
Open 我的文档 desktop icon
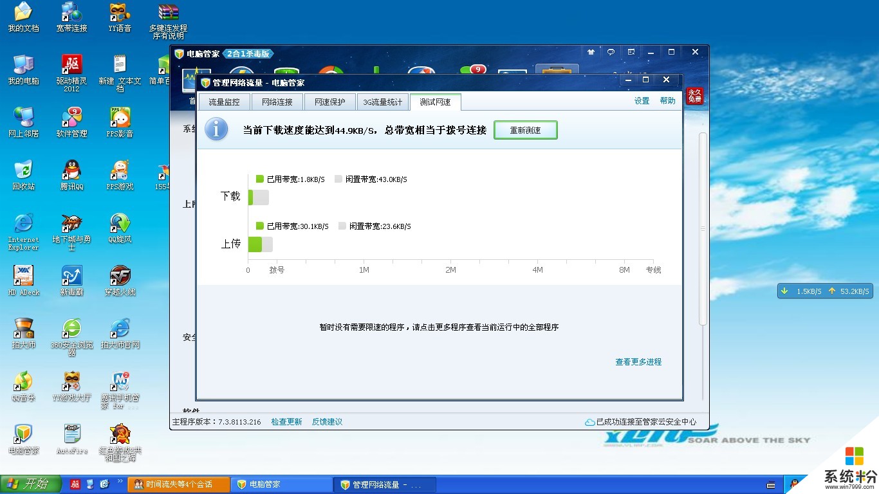pos(23,17)
